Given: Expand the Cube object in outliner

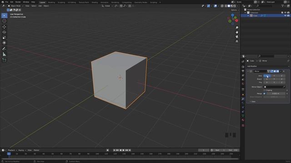Looking at the screenshot, I should click(248, 16).
